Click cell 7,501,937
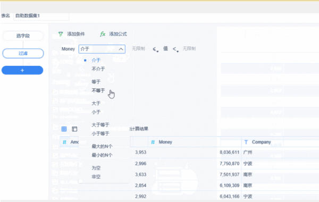 229,174
